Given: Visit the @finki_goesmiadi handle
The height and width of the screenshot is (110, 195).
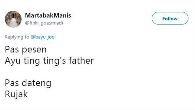Looking at the screenshot, I should tap(44, 23).
